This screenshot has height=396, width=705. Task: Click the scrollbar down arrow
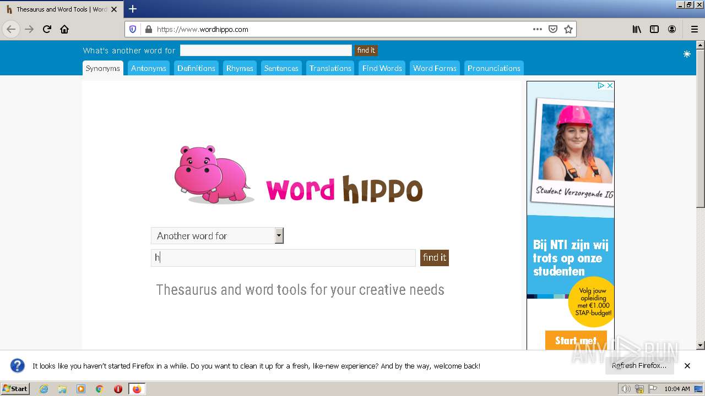tap(701, 345)
